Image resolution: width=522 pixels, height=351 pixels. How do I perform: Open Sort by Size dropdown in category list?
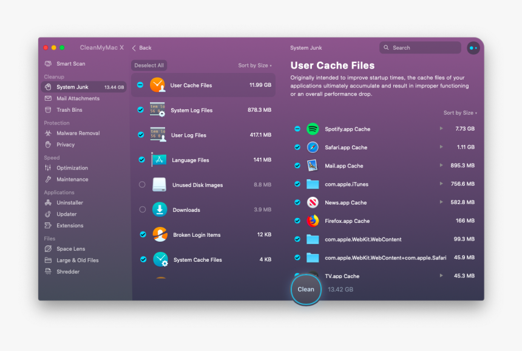(x=255, y=65)
